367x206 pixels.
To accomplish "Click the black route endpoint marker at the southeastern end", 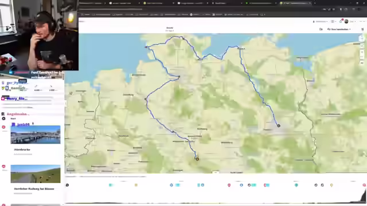I will pyautogui.click(x=279, y=126).
